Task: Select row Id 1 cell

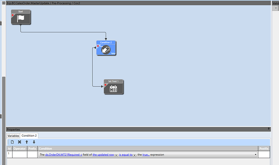Action: [9, 154]
